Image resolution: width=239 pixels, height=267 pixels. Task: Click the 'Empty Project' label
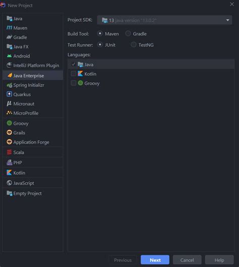[x=27, y=193]
